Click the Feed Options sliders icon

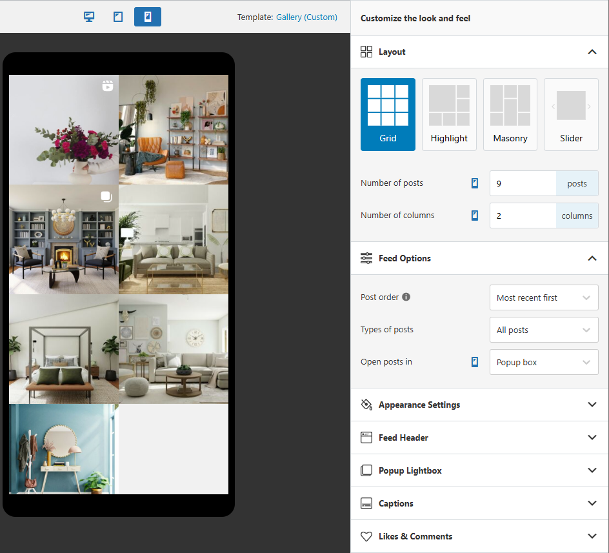click(366, 258)
